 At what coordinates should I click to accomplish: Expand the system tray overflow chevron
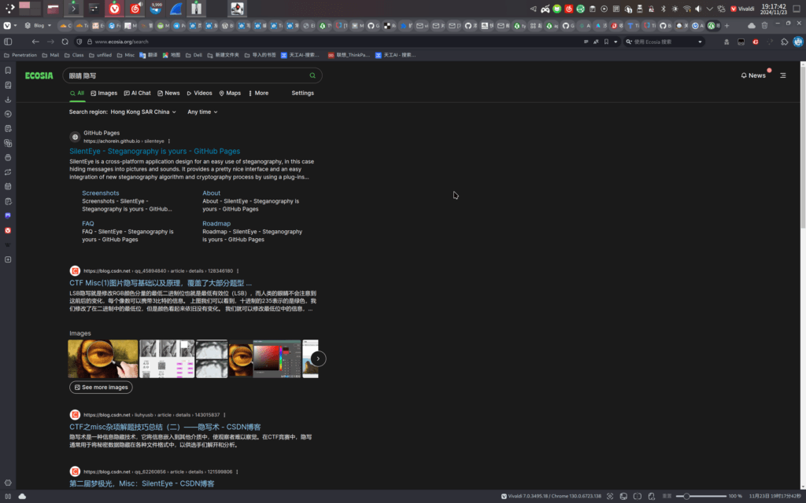click(x=709, y=9)
